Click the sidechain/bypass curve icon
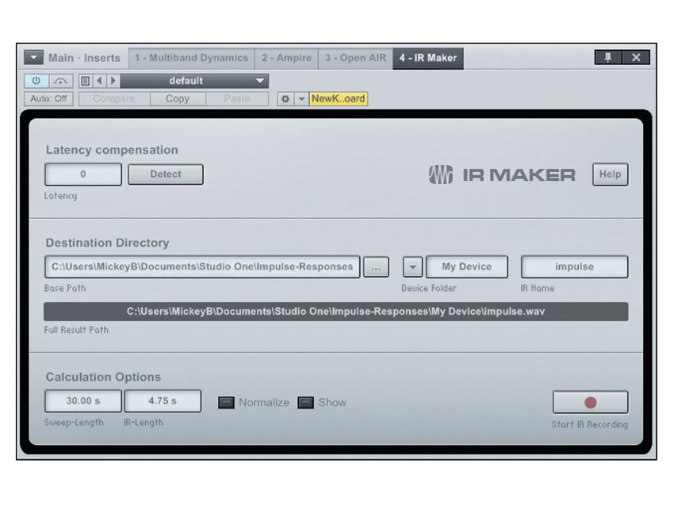 (60, 81)
